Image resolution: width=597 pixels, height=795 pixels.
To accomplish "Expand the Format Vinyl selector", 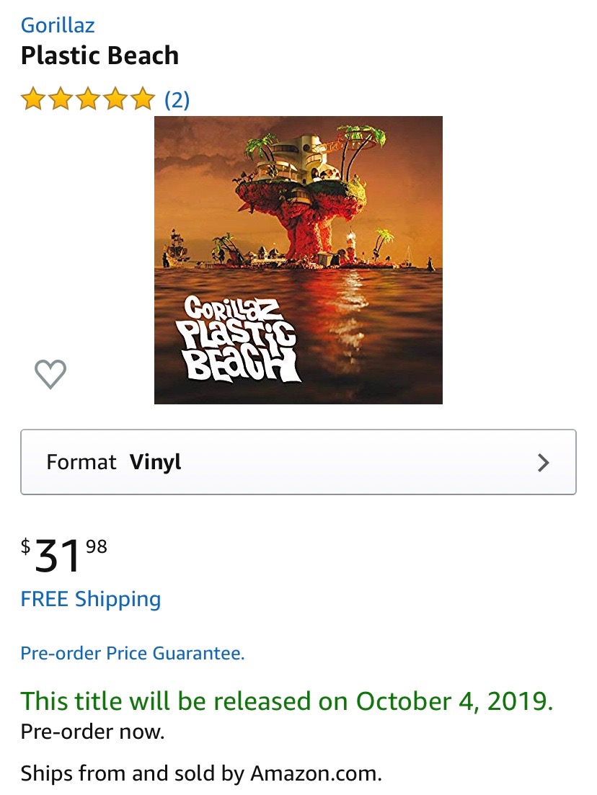I will 298,462.
